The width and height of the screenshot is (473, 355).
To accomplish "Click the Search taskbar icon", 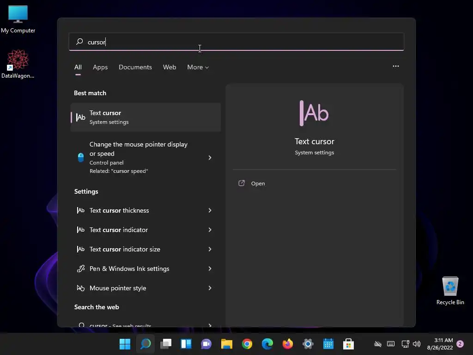I will (146, 344).
